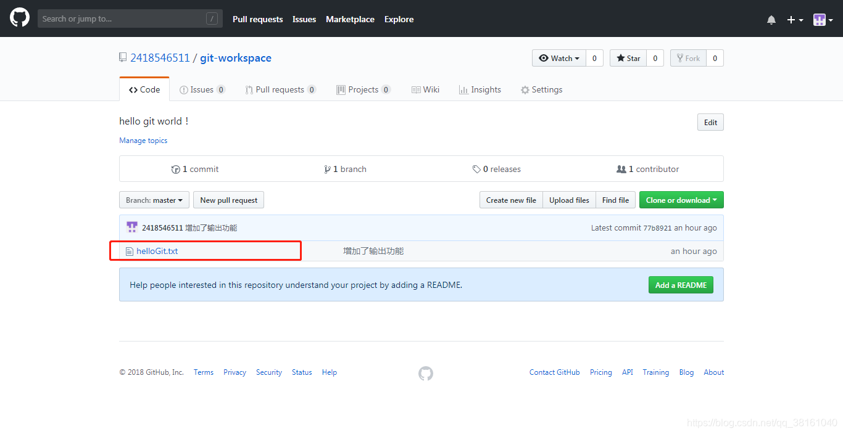Open API footer link

click(x=628, y=372)
